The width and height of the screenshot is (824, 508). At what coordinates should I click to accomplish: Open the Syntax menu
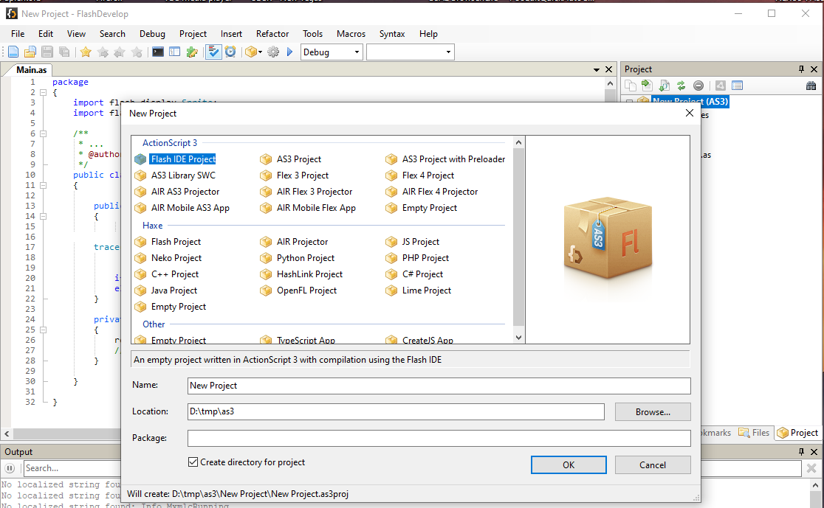pos(392,34)
